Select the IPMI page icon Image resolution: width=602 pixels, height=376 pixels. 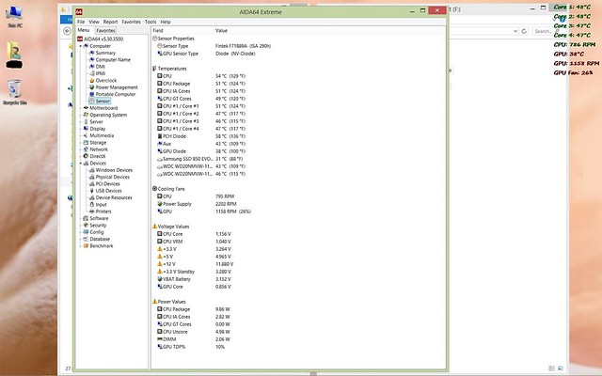92,73
